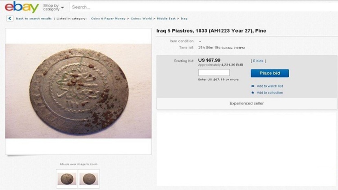The width and height of the screenshot is (338, 190).
Task: Click the eBay logo
Action: tap(22, 7)
